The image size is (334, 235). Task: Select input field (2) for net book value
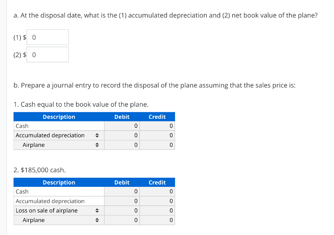[47, 54]
